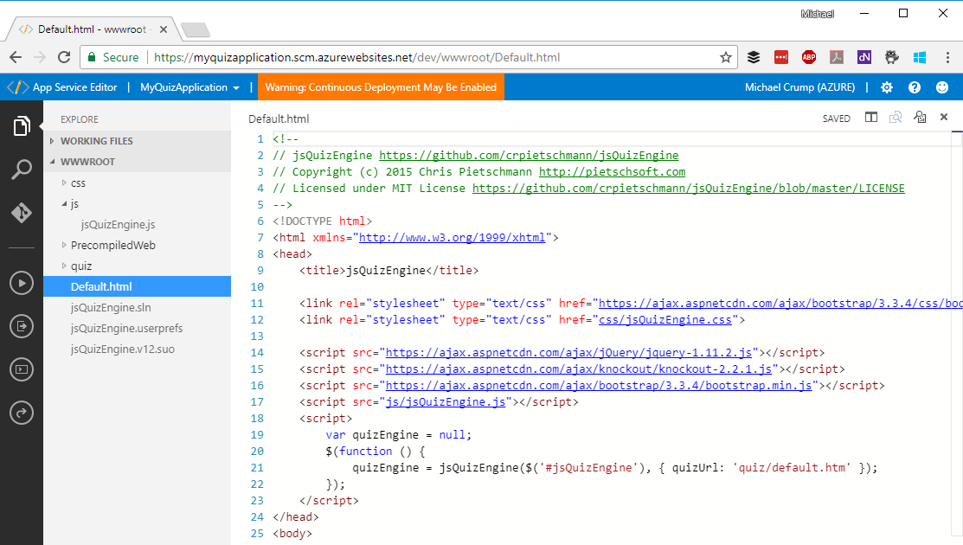Click the Continuous Deployment warning banner
Image resolution: width=963 pixels, height=545 pixels.
[x=381, y=87]
